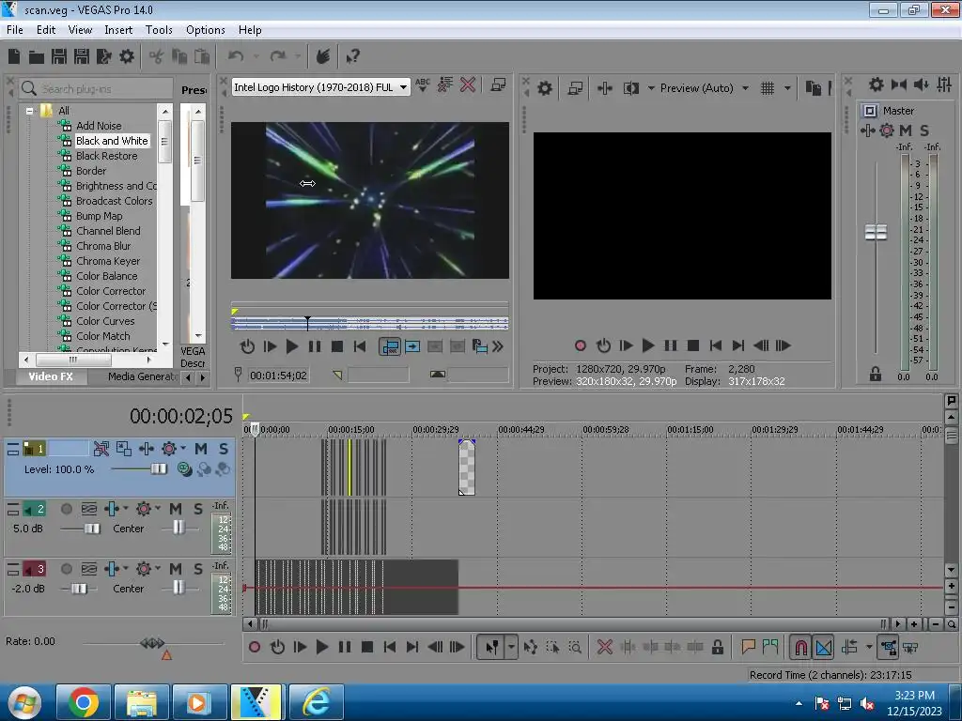Screen dimensions: 962x721
Task: Open edit tool selector dropdown arrow
Action: point(511,647)
